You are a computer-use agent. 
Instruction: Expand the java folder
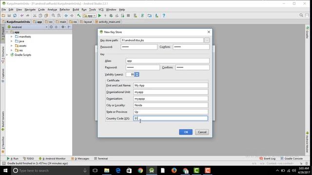[12, 41]
